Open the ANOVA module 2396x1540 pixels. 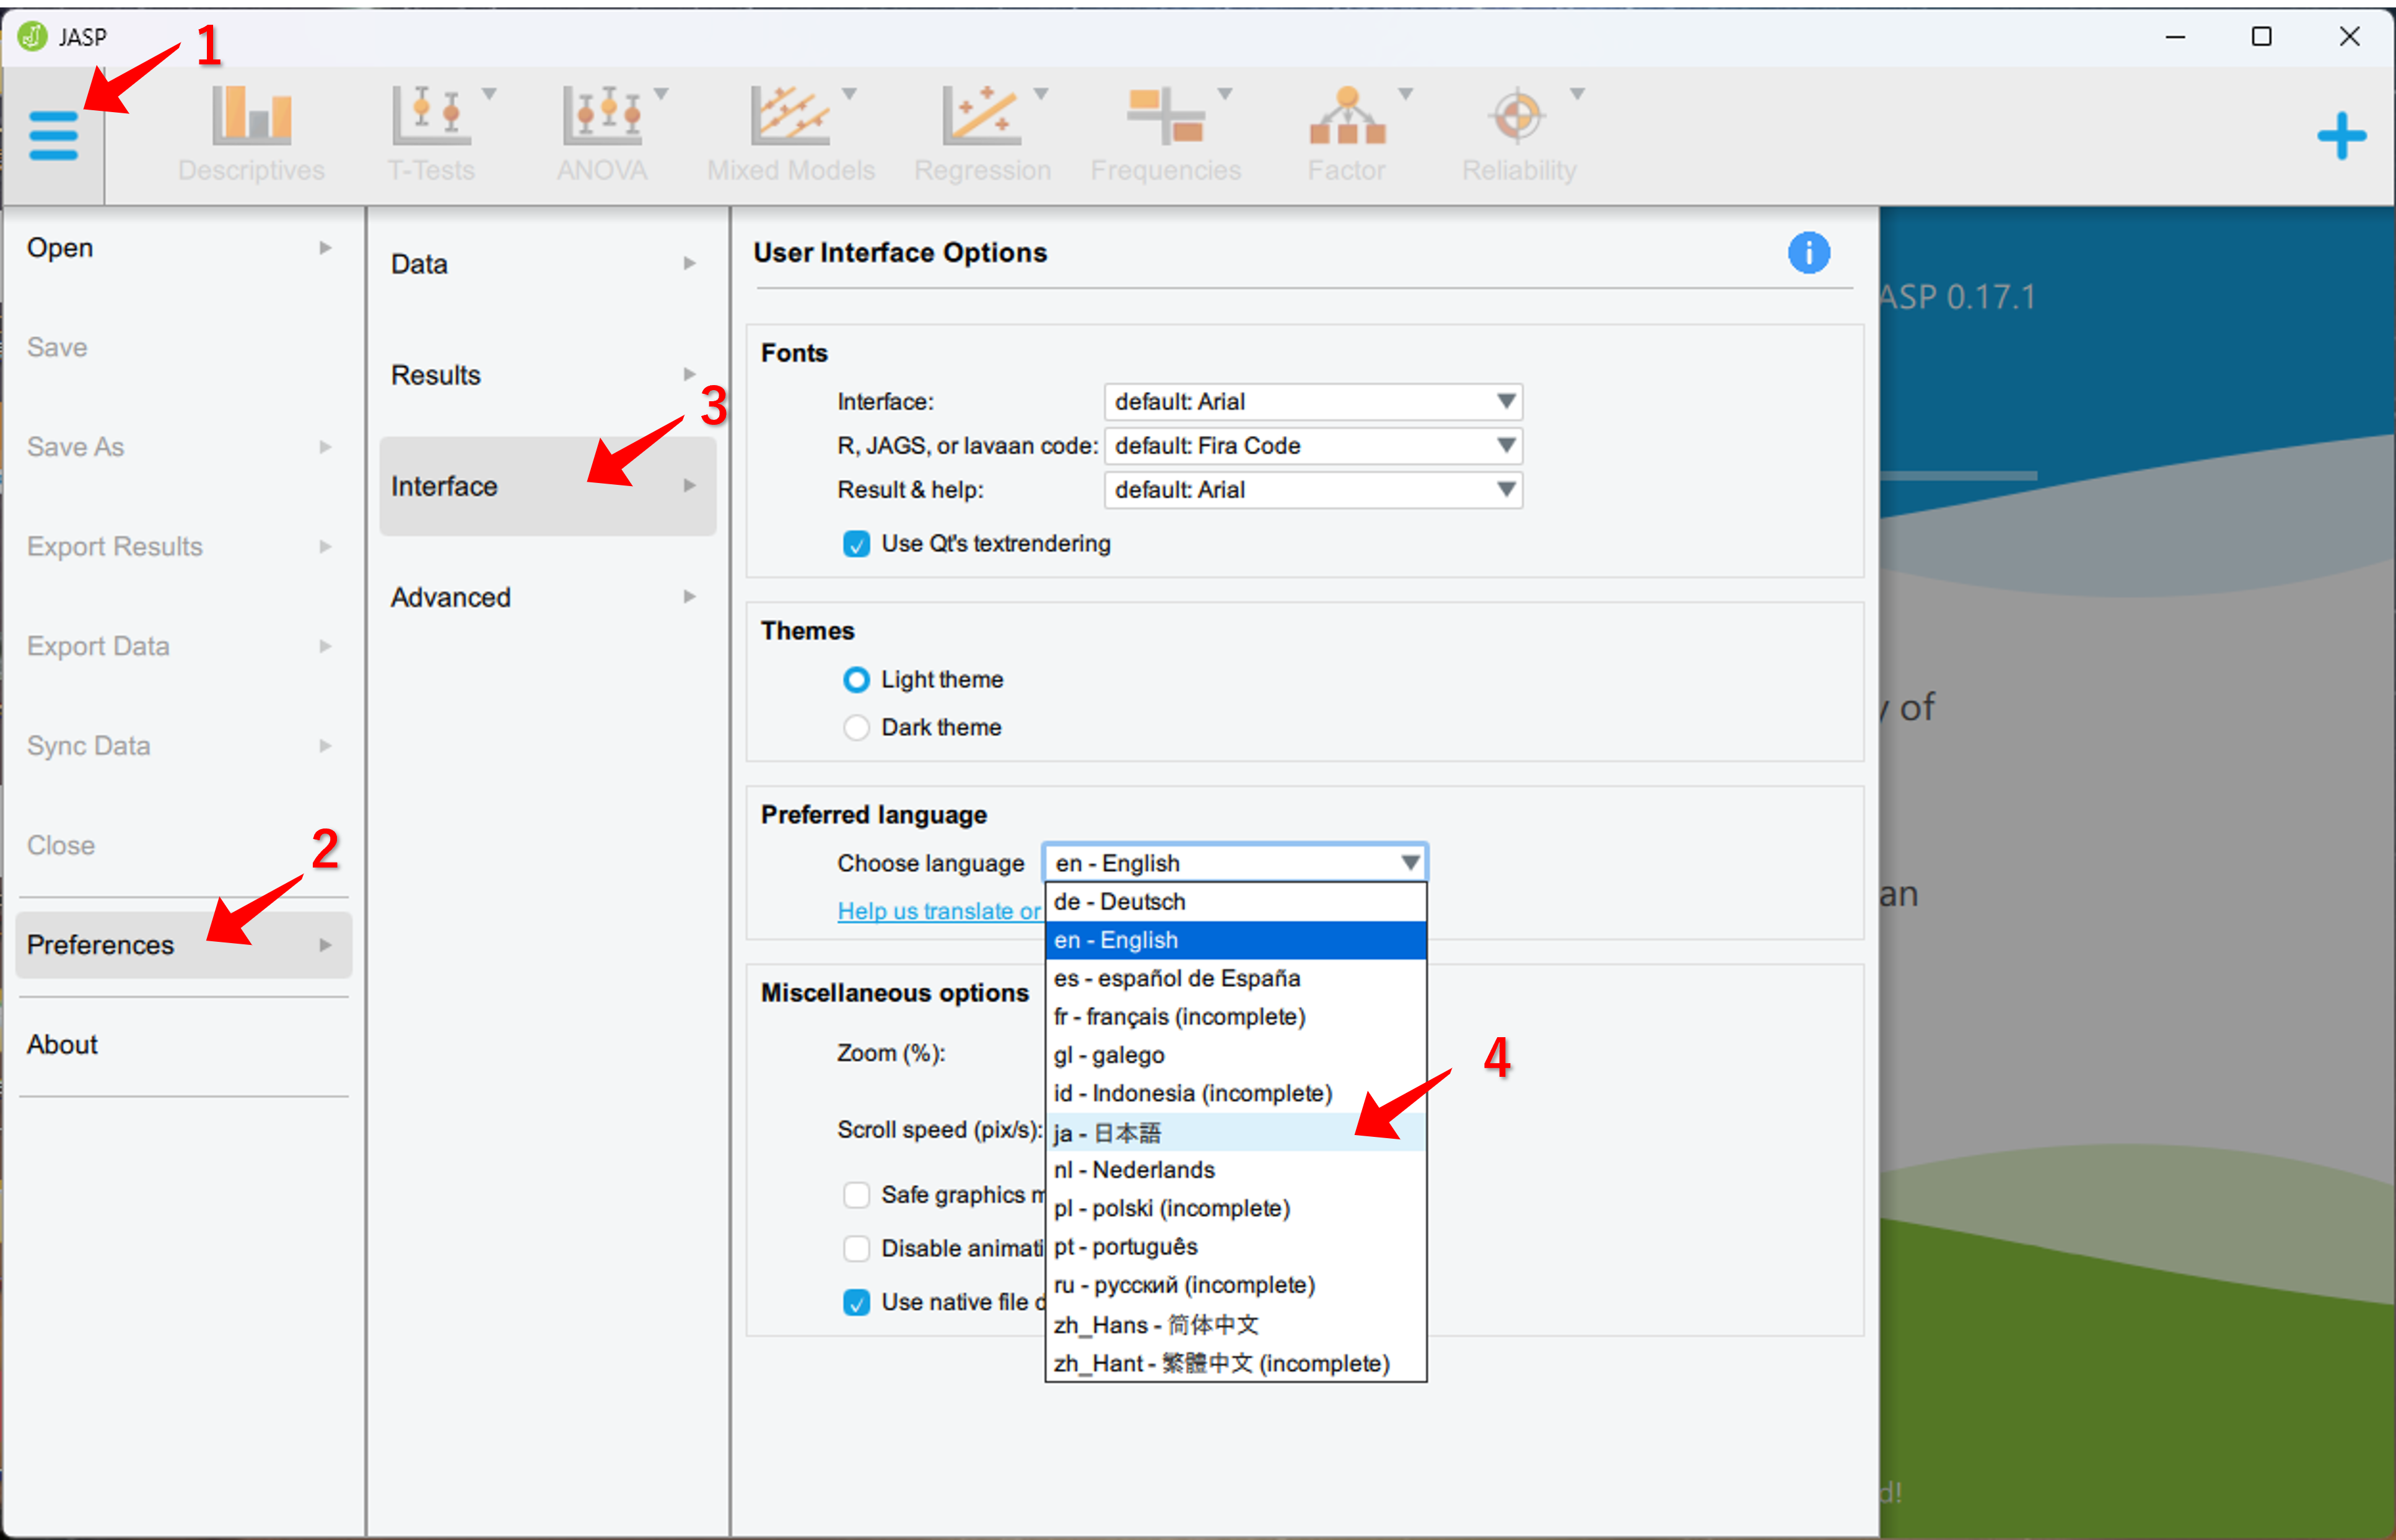(601, 135)
